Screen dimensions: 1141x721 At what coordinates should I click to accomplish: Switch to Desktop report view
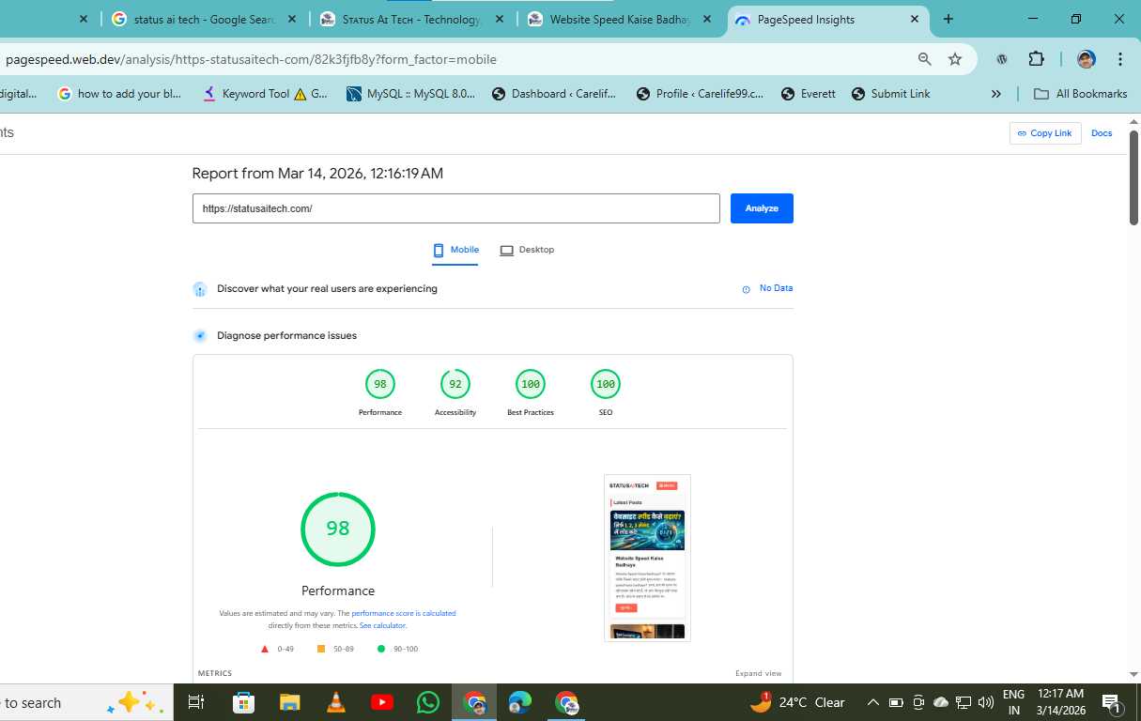pos(527,250)
